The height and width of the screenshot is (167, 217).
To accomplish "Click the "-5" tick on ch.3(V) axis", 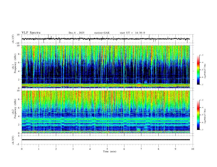I will pyautogui.click(x=19, y=144).
